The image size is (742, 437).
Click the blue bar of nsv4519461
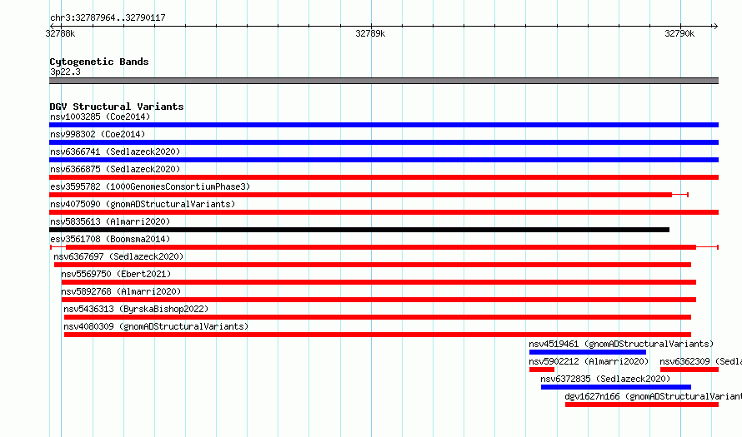587,352
